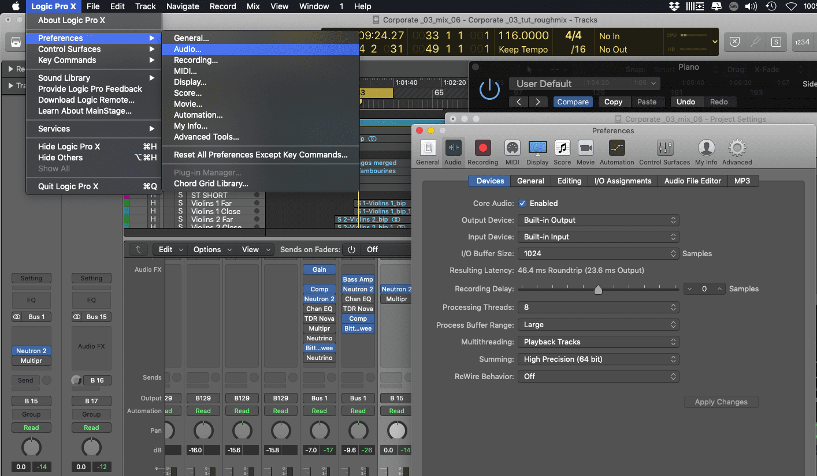This screenshot has height=476, width=817.
Task: Switch to the Audio File Editor tab
Action: click(692, 181)
